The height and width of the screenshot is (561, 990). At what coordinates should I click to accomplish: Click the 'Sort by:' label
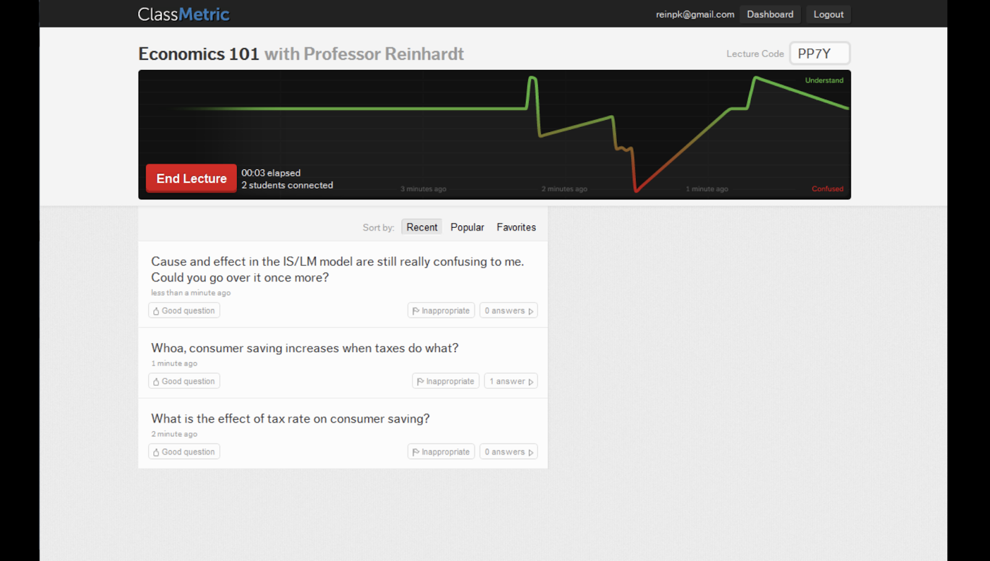tap(378, 228)
